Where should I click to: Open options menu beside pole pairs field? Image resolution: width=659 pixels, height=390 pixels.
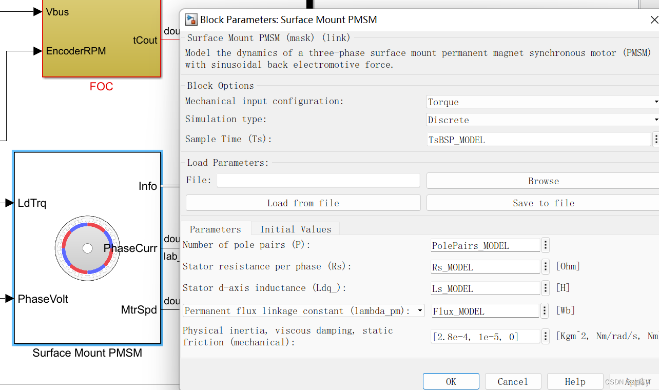pyautogui.click(x=546, y=245)
